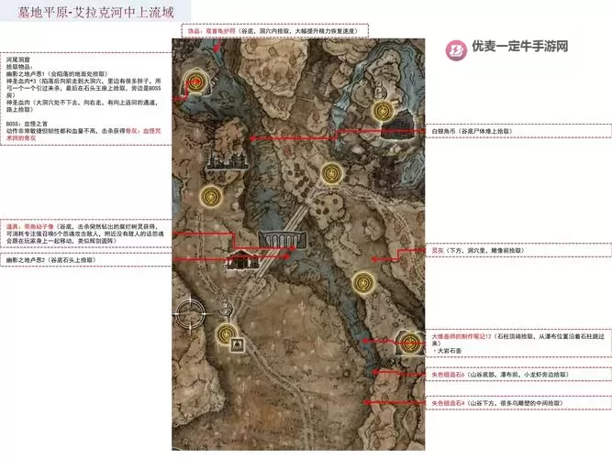This screenshot has height=458, width=612.
Task: Click the title 墓地平原-艾拉克河中上流域
Action: [95, 13]
